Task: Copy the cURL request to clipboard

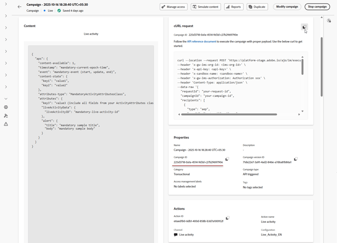Action: [304, 27]
